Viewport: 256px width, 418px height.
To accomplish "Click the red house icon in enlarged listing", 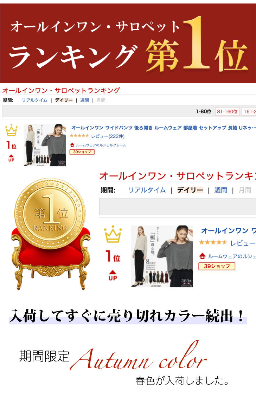I will [202, 256].
